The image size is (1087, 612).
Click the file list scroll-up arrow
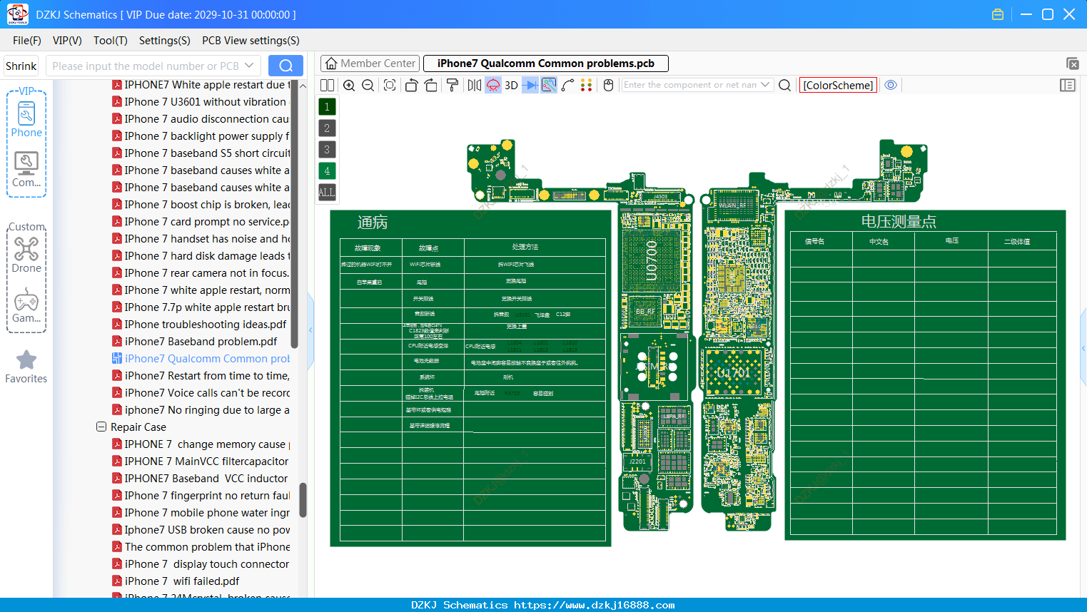(303, 86)
